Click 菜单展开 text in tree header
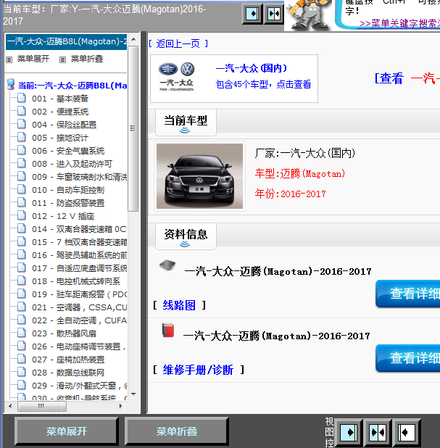Image resolution: width=440 pixels, height=448 pixels. (x=33, y=59)
